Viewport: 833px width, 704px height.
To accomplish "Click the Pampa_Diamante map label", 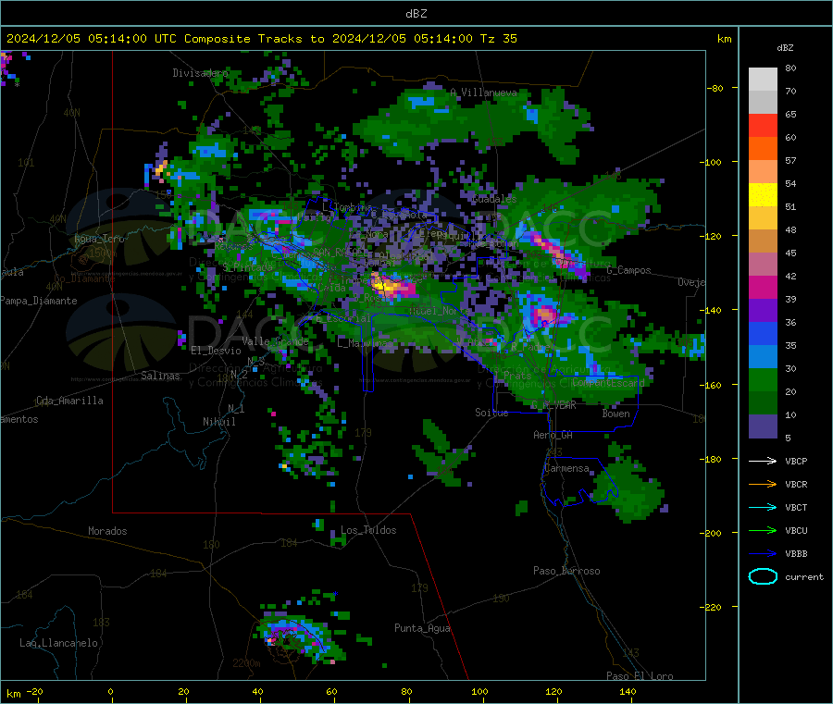I will point(39,301).
